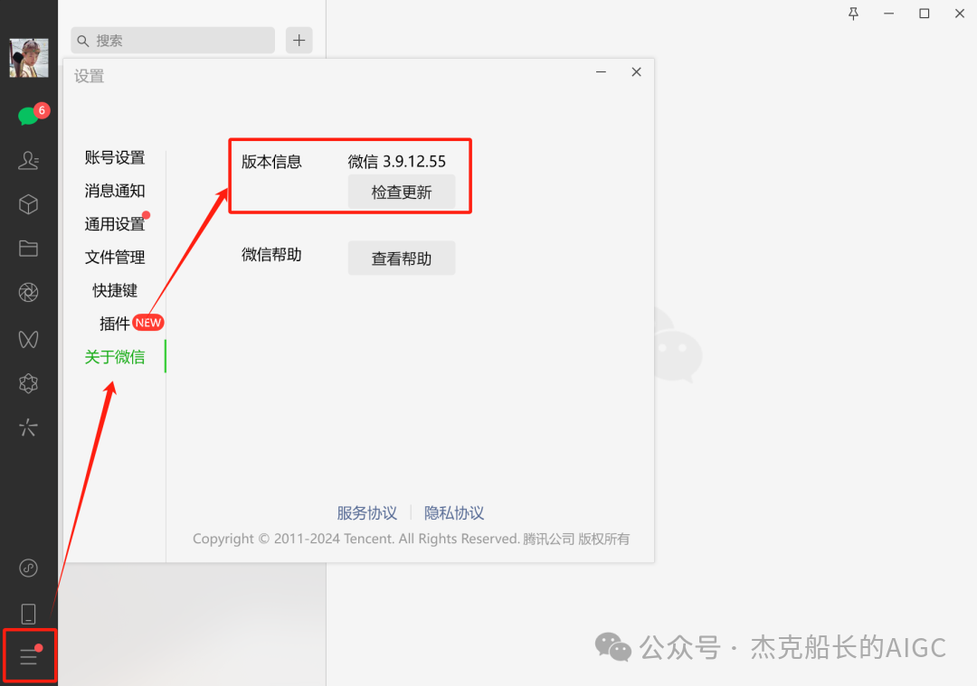The height and width of the screenshot is (686, 977).
Task: Click the 版本信息 label
Action: (x=271, y=162)
